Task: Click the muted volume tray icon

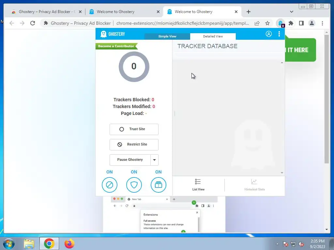Action: click(x=301, y=244)
